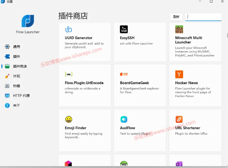Click the EasySSH terminal icon
Viewport: 228px width, 168px height.
[x=124, y=29]
